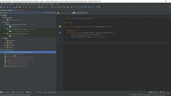This screenshot has height=96, width=171.
Task: Click the Cut scissors icon
Action: pyautogui.click(x=14, y=7)
